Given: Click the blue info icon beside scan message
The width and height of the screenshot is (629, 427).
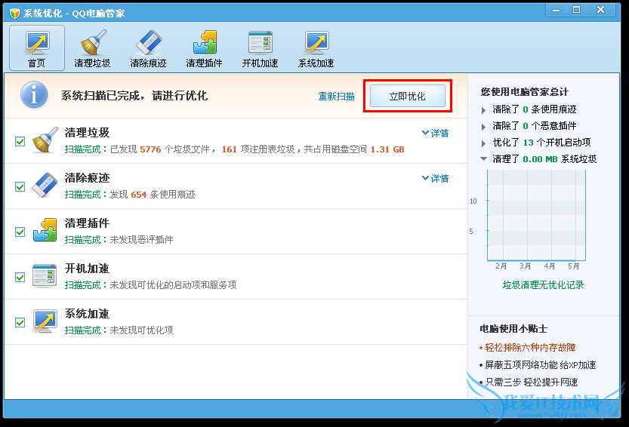Looking at the screenshot, I should [34, 95].
